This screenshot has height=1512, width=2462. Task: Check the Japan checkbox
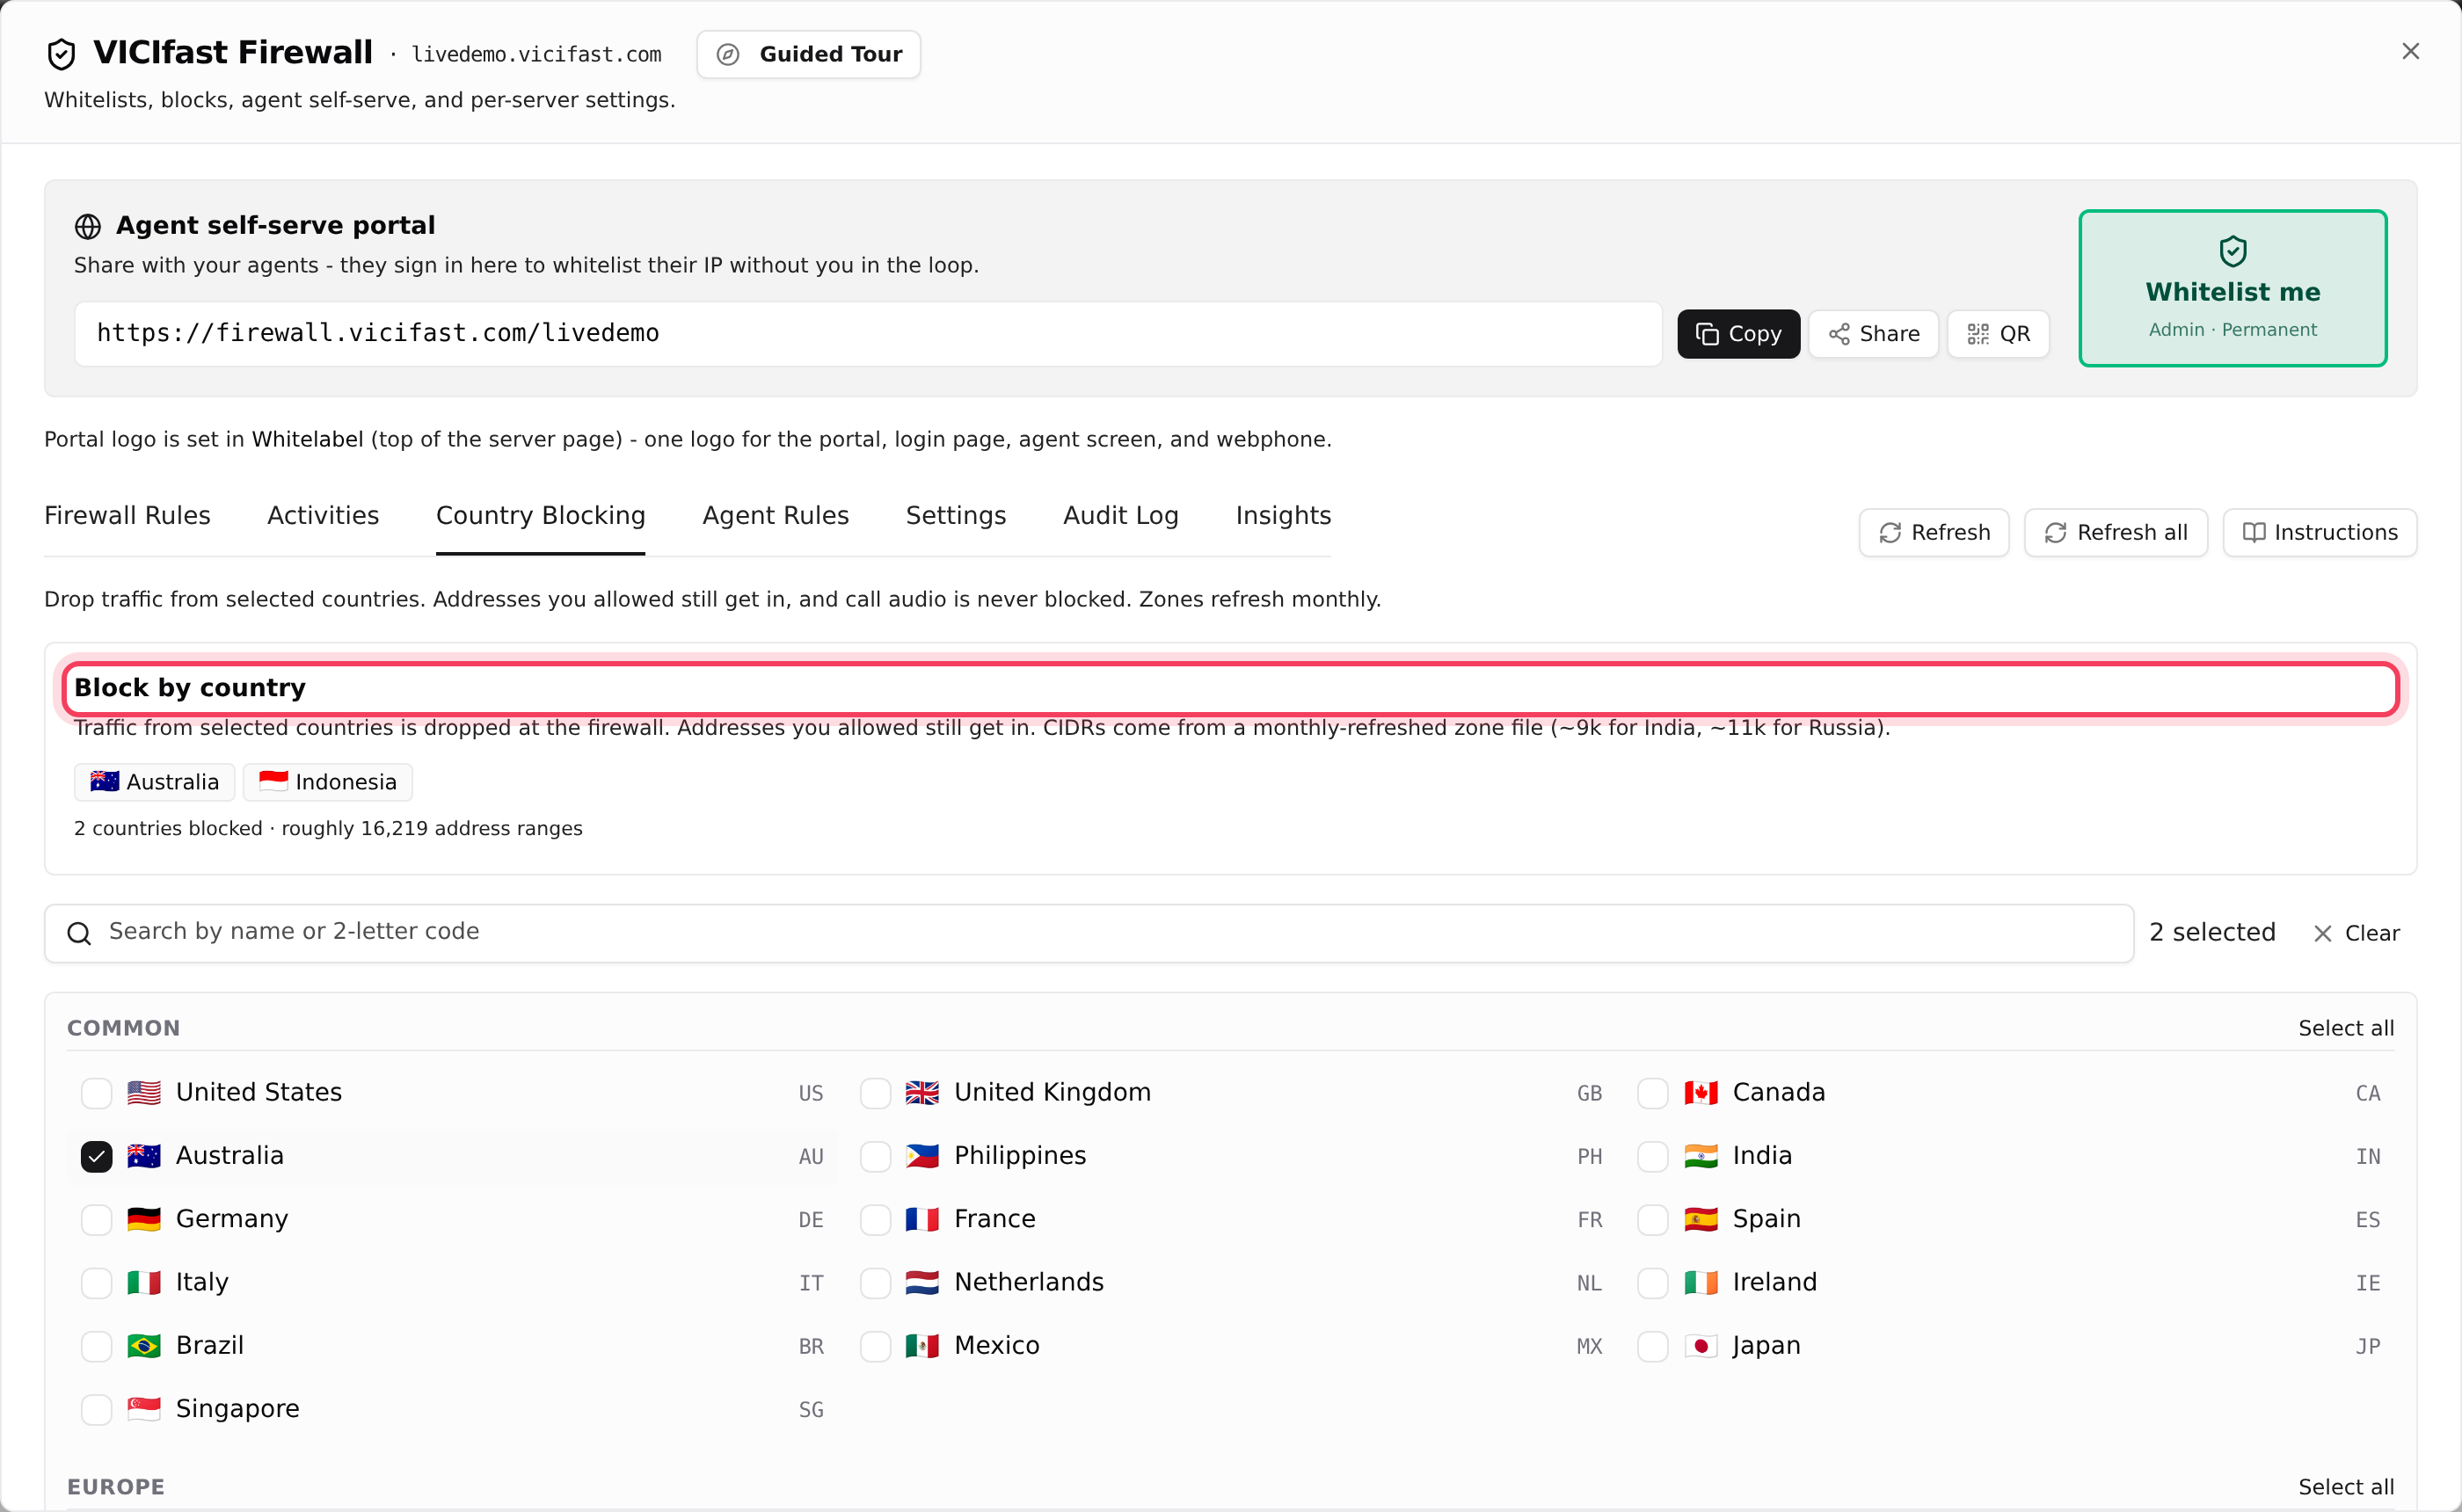(1652, 1346)
